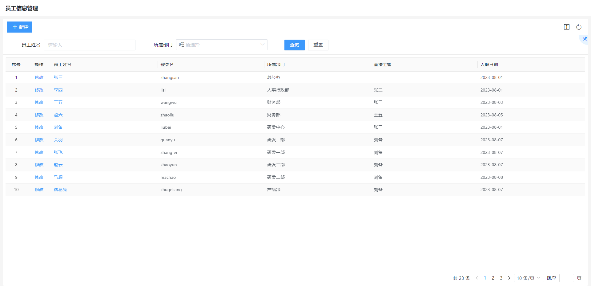Click the refresh table icon
Image resolution: width=591 pixels, height=286 pixels.
(x=579, y=27)
